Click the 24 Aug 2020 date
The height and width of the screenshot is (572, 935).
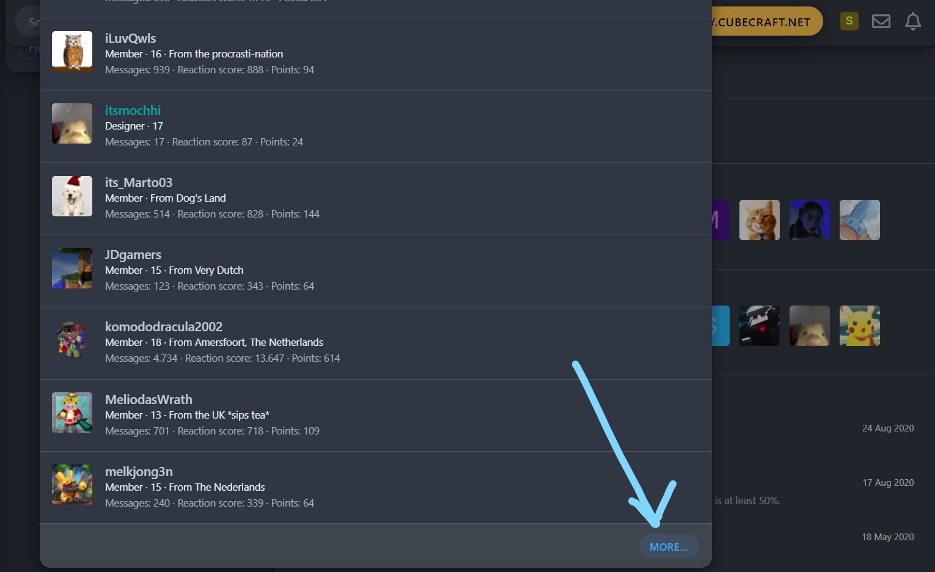tap(888, 428)
